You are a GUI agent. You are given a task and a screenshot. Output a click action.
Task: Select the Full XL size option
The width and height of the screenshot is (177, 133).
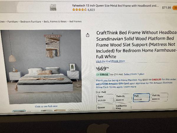pos(159,97)
